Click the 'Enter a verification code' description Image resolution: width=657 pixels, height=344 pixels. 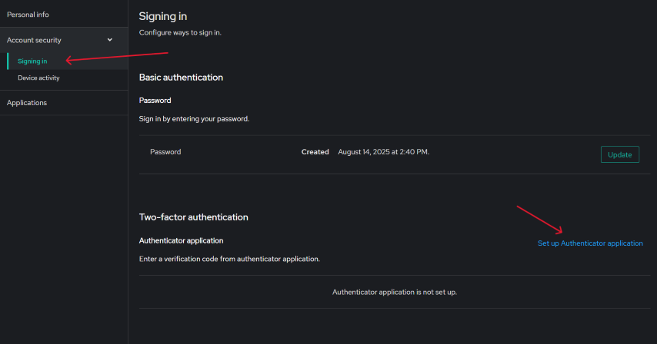229,259
